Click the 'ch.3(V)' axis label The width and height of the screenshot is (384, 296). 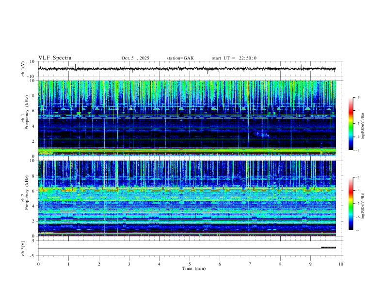point(23,248)
